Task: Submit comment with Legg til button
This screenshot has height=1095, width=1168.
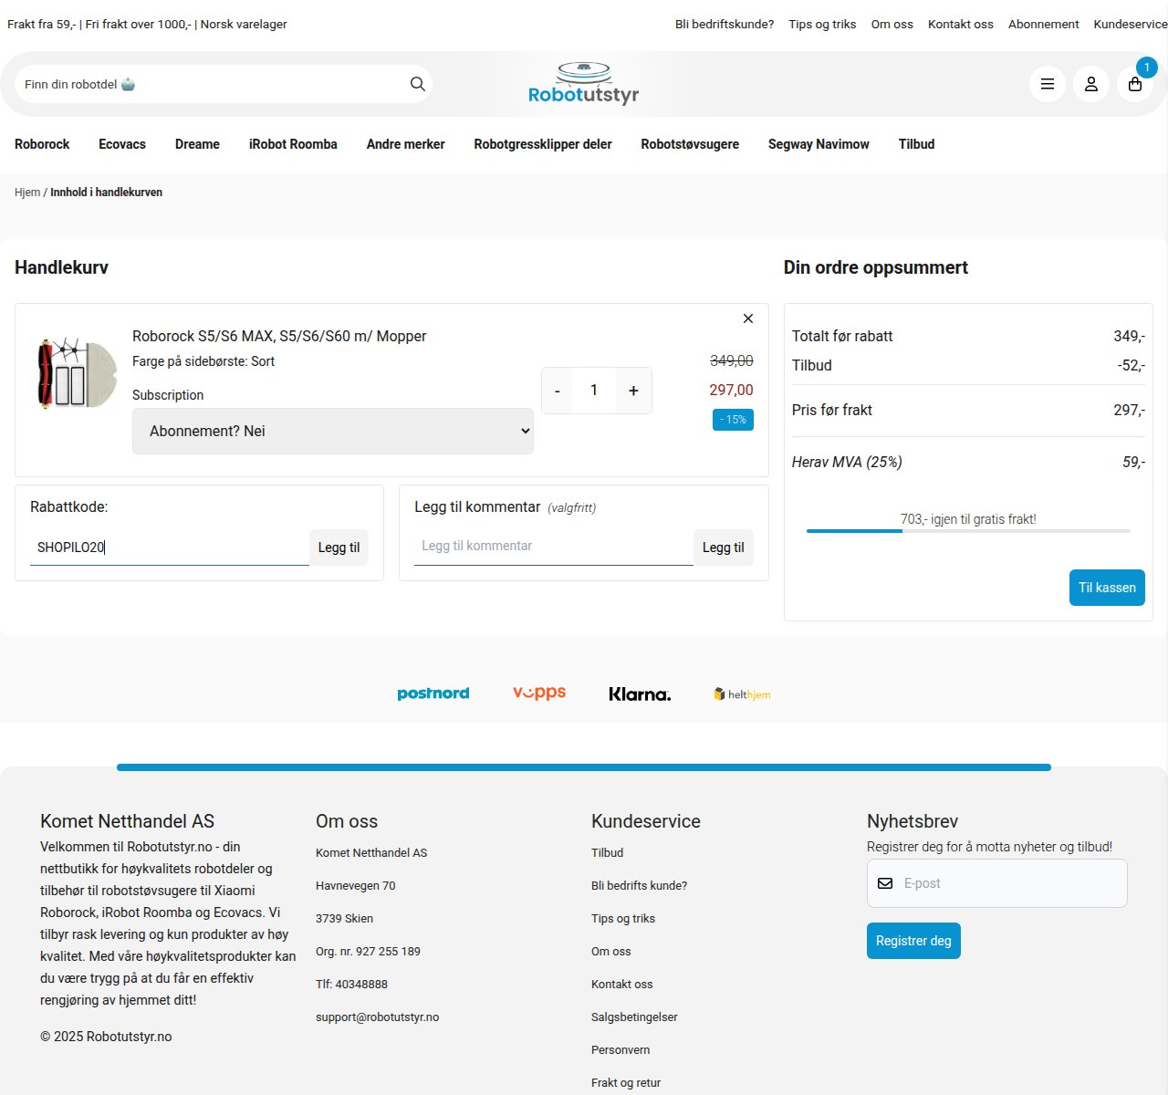Action: pos(723,547)
